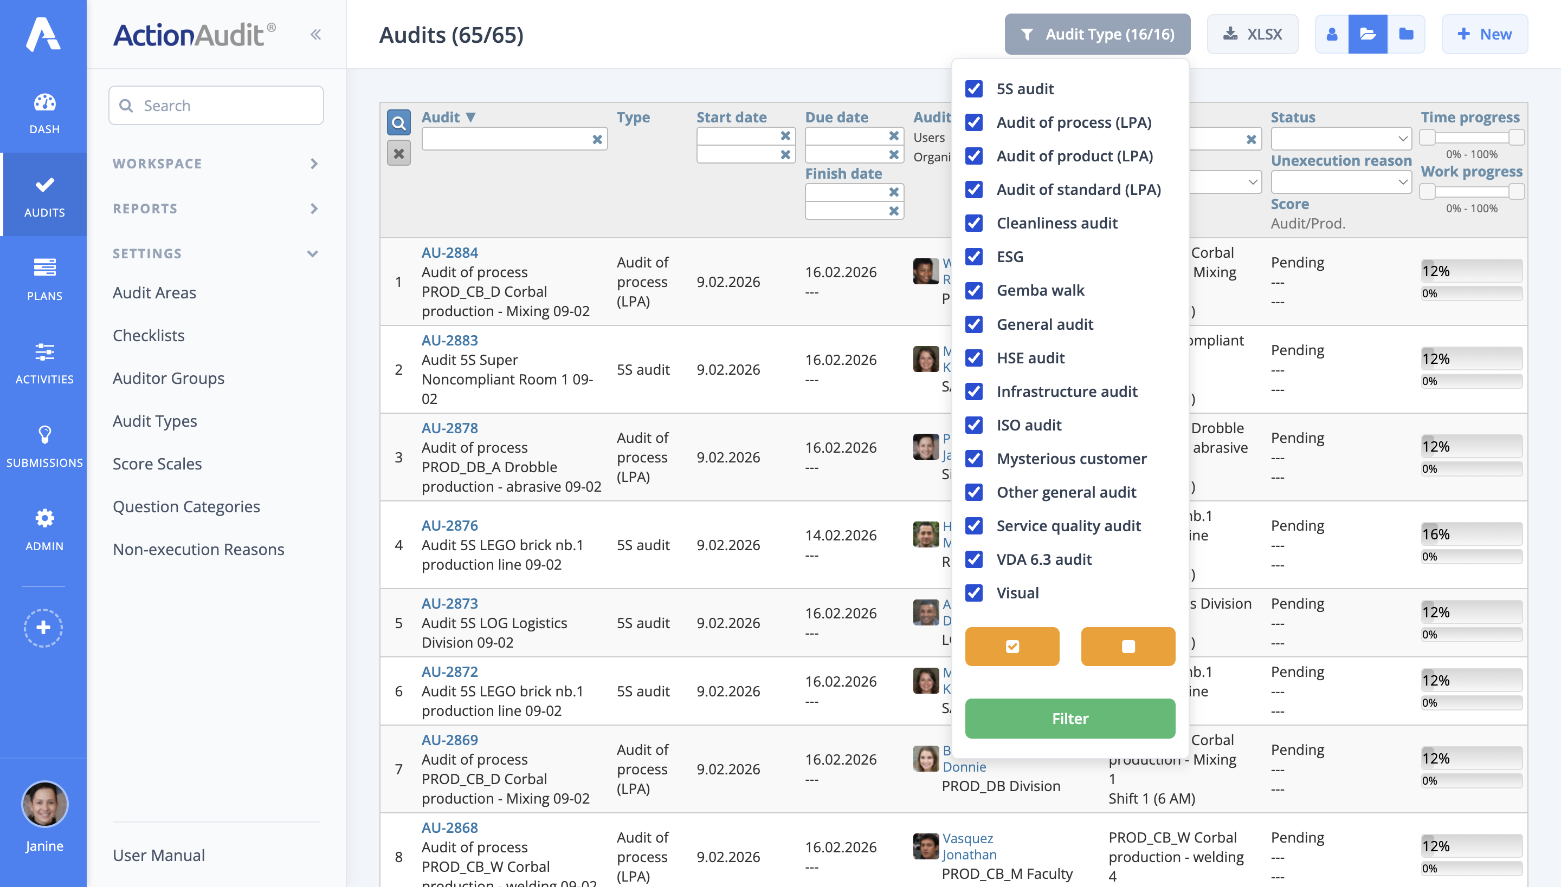This screenshot has width=1561, height=887.
Task: Open the Status dropdown
Action: [1341, 138]
